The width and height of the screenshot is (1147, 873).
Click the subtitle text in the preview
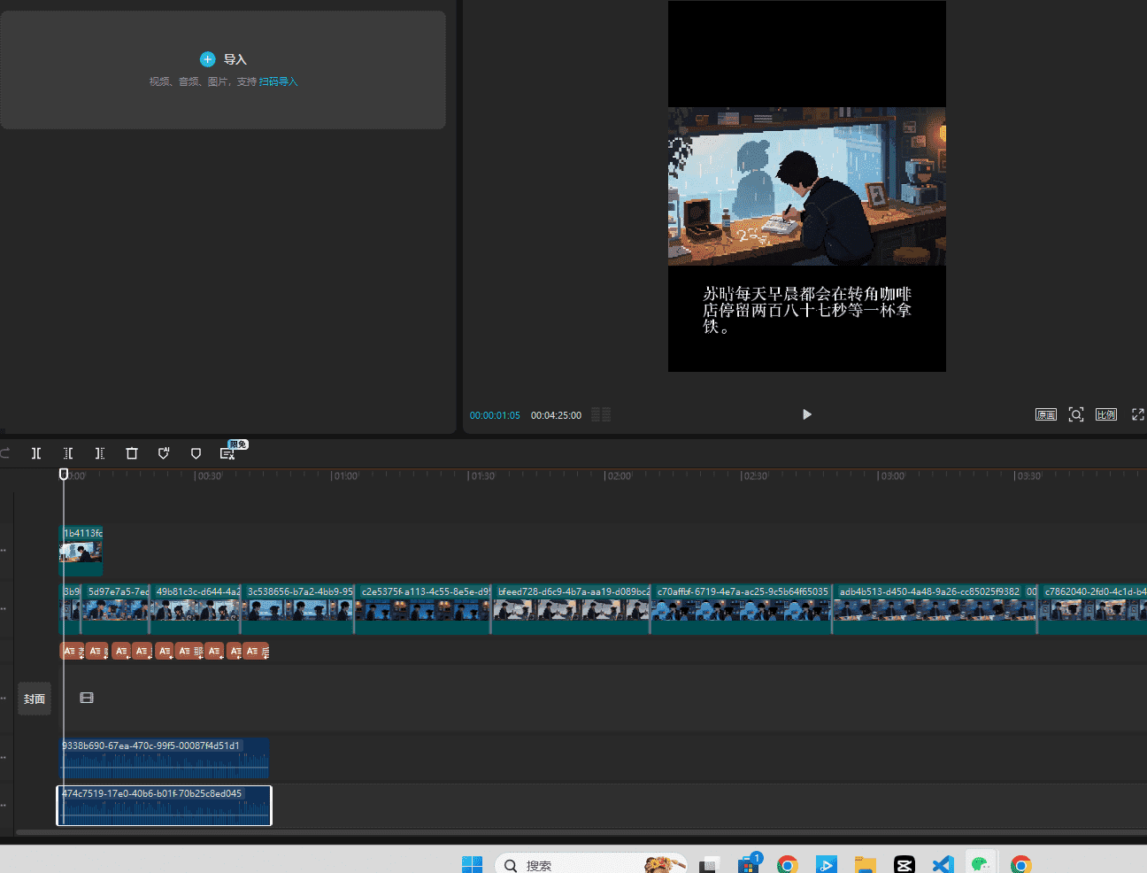point(807,310)
